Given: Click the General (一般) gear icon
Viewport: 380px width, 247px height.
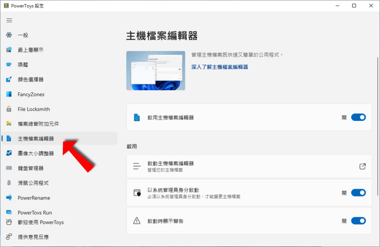Looking at the screenshot, I should click(x=9, y=35).
